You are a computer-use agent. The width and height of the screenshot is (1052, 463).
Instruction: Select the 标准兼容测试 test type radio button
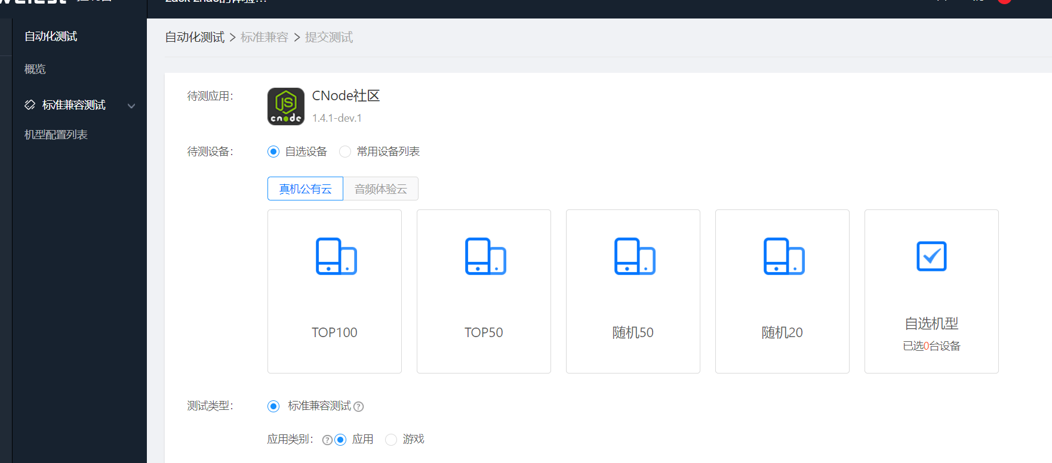pos(273,406)
